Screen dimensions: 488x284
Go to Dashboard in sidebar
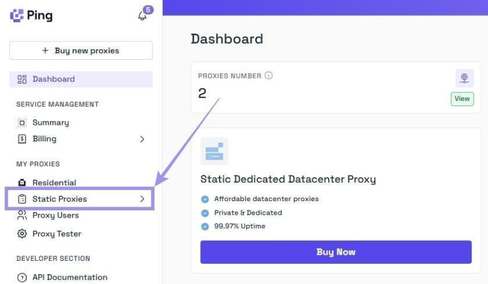click(54, 79)
